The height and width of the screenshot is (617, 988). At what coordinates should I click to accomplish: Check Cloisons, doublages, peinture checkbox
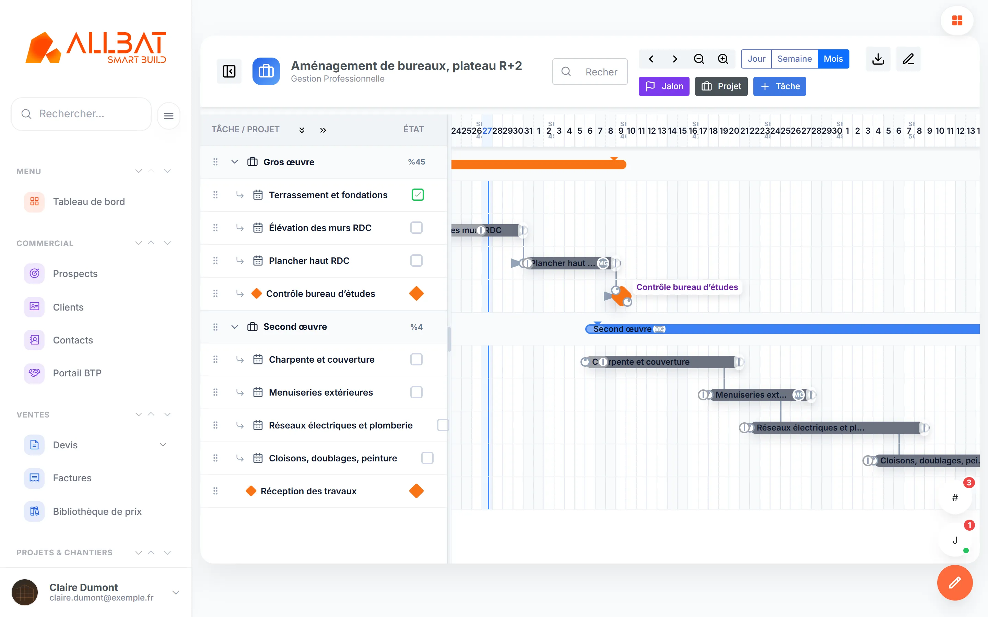[427, 458]
